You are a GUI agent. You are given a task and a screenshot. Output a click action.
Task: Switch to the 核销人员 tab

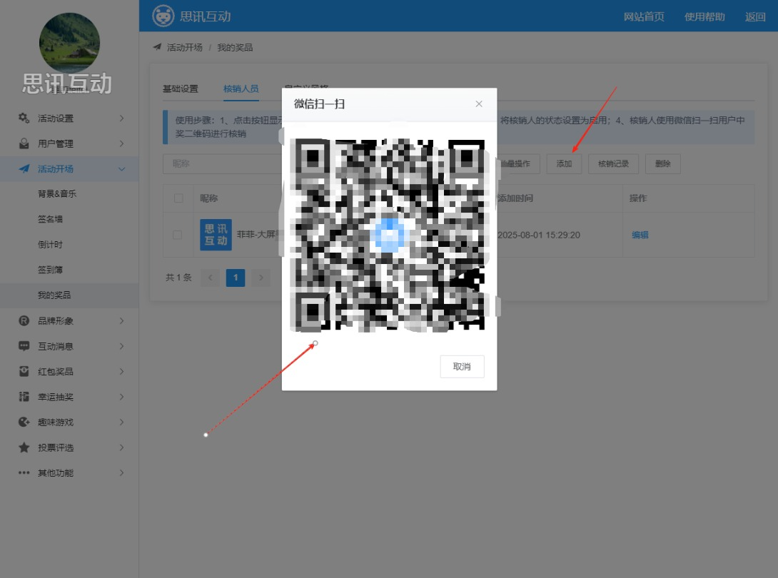click(x=241, y=88)
